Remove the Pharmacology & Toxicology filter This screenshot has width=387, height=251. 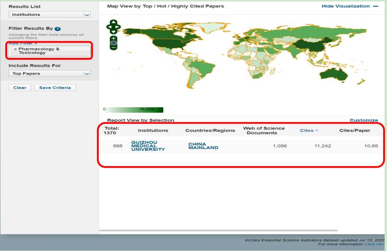15,49
